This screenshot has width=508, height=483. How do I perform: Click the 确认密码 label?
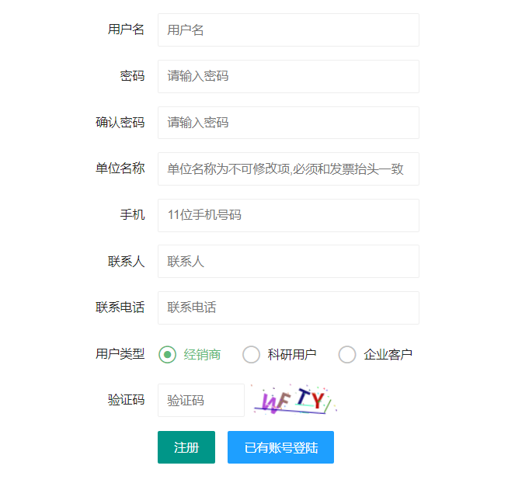[x=120, y=123]
